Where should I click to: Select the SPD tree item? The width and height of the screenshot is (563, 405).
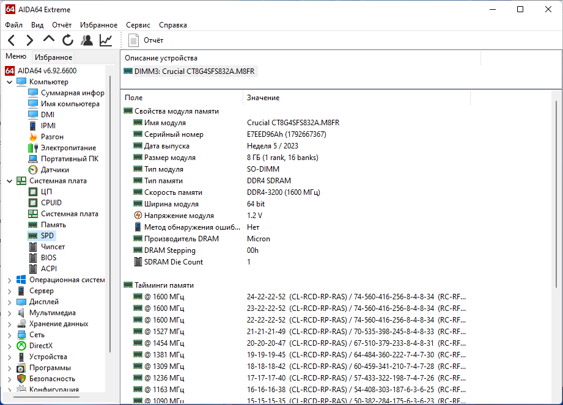click(41, 236)
